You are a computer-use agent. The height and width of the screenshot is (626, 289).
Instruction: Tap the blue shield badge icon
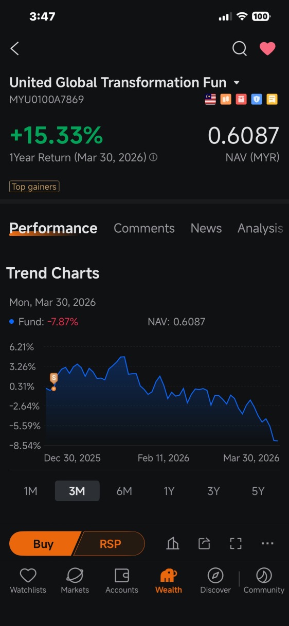coord(257,99)
